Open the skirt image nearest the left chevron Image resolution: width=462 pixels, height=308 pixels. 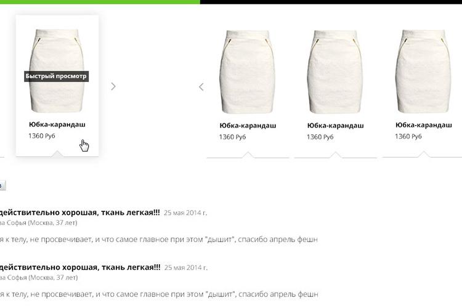tap(248, 71)
